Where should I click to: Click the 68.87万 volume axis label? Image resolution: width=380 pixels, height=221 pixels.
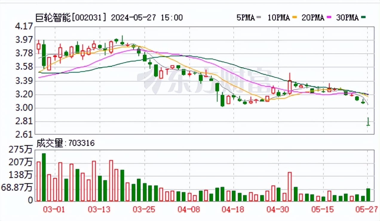(x=17, y=188)
